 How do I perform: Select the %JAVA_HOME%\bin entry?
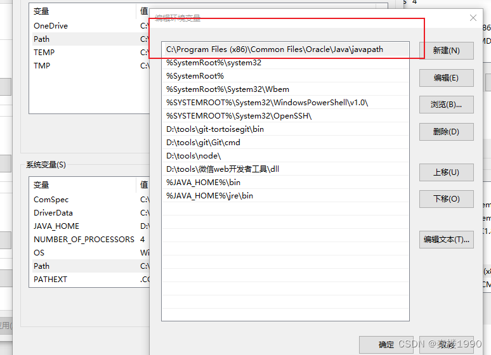pyautogui.click(x=285, y=182)
